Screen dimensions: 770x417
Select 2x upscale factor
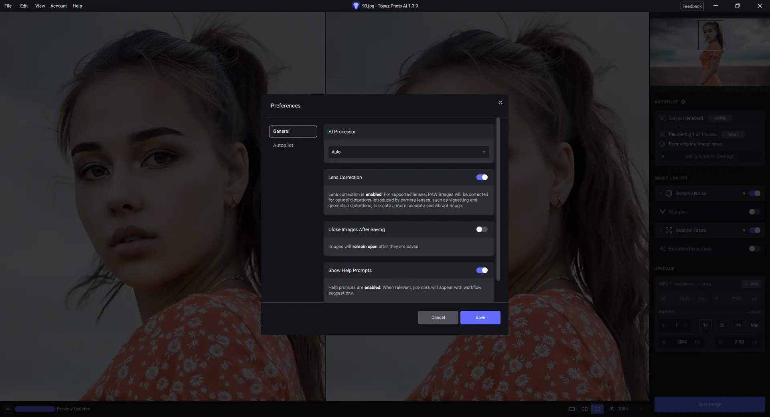(722, 325)
